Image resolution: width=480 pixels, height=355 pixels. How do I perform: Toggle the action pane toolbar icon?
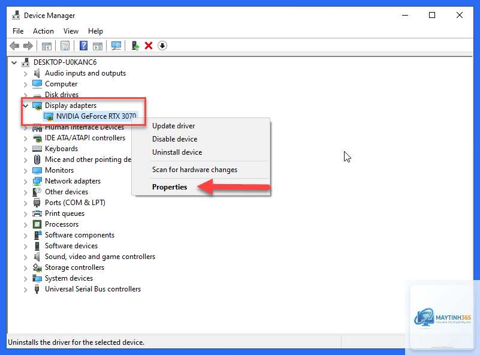pyautogui.click(x=98, y=46)
